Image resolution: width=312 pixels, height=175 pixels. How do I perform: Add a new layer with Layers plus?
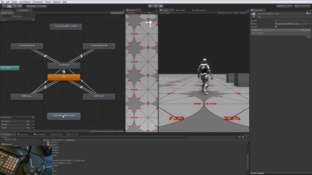click(33, 20)
